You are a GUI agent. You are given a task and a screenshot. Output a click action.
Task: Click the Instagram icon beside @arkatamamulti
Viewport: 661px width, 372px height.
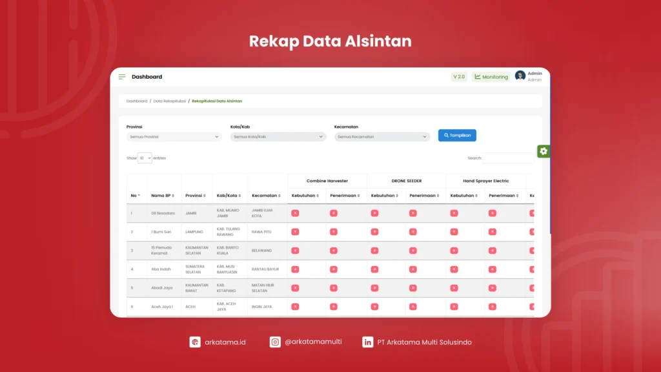click(x=275, y=342)
